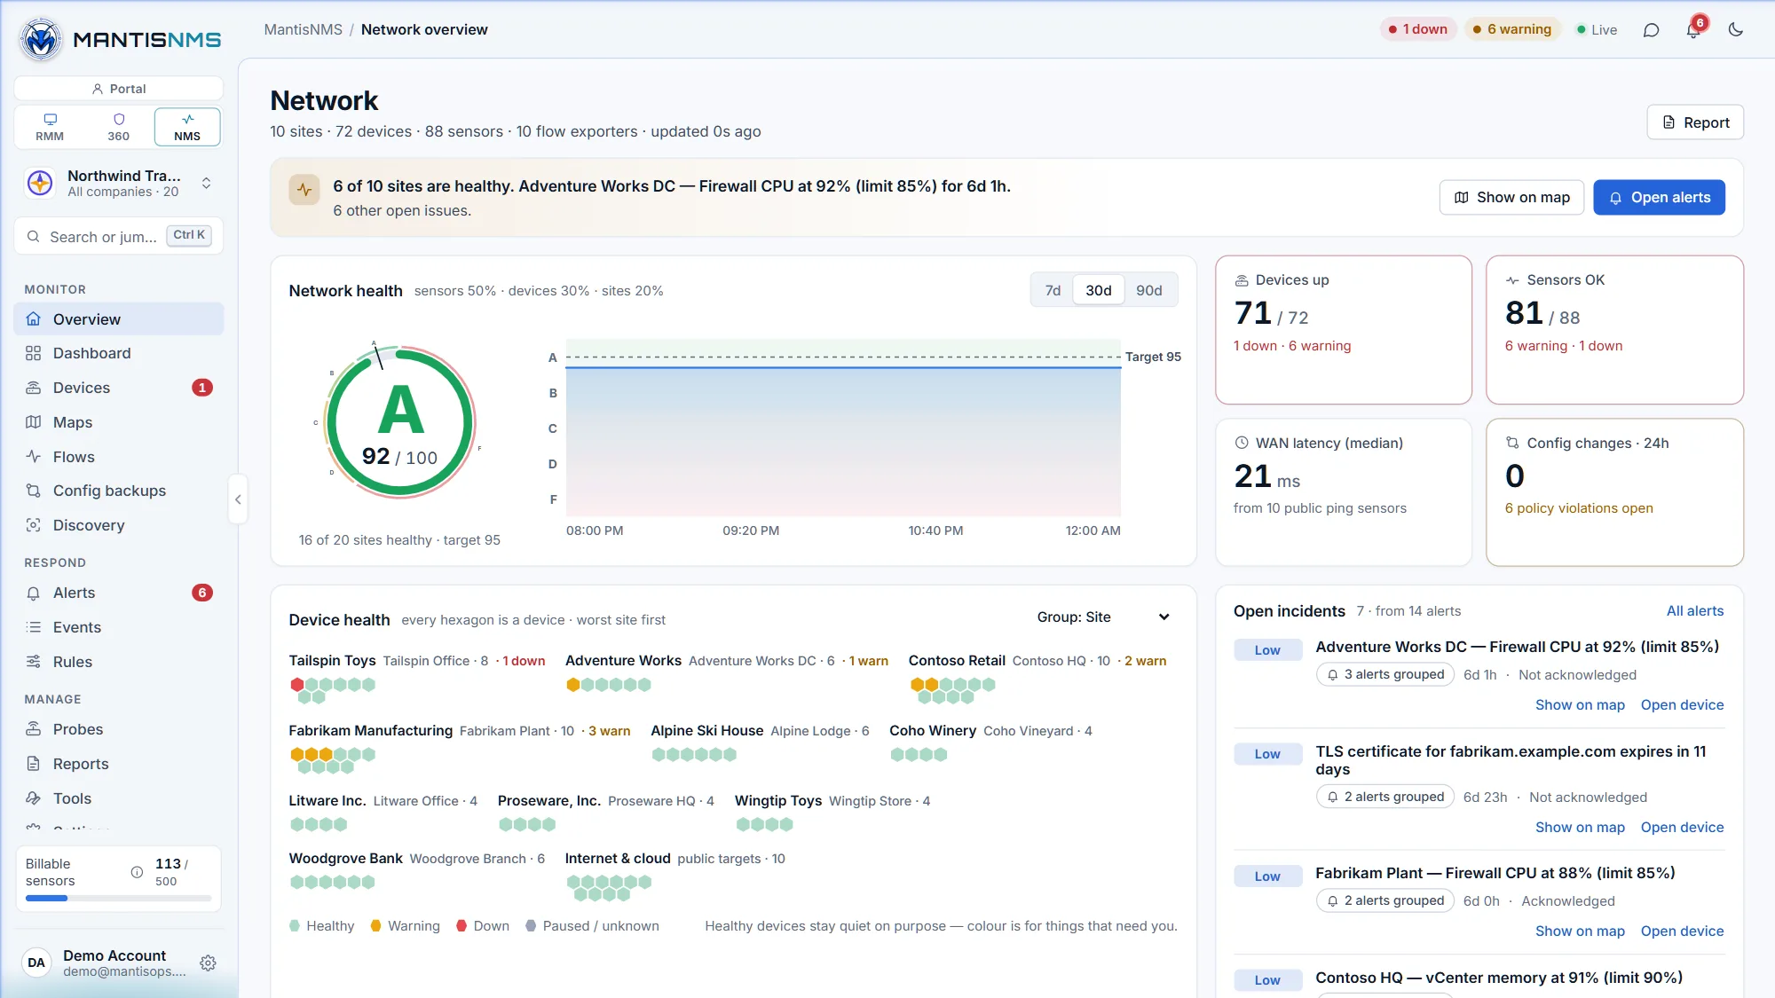
Task: Open Devices in sidebar
Action: coord(119,388)
